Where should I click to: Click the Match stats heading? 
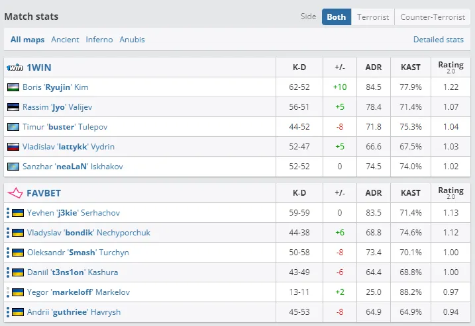click(x=31, y=17)
